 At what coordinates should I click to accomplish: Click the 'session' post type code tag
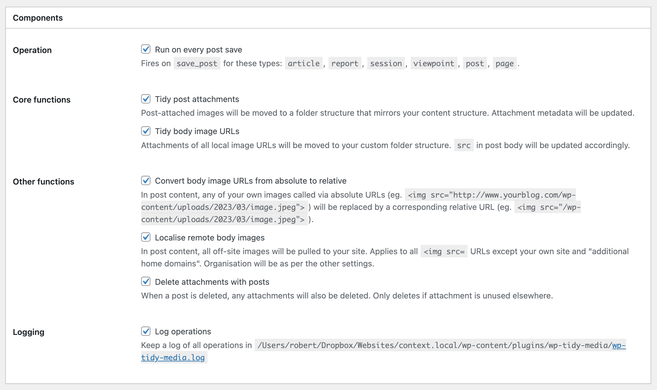point(386,63)
